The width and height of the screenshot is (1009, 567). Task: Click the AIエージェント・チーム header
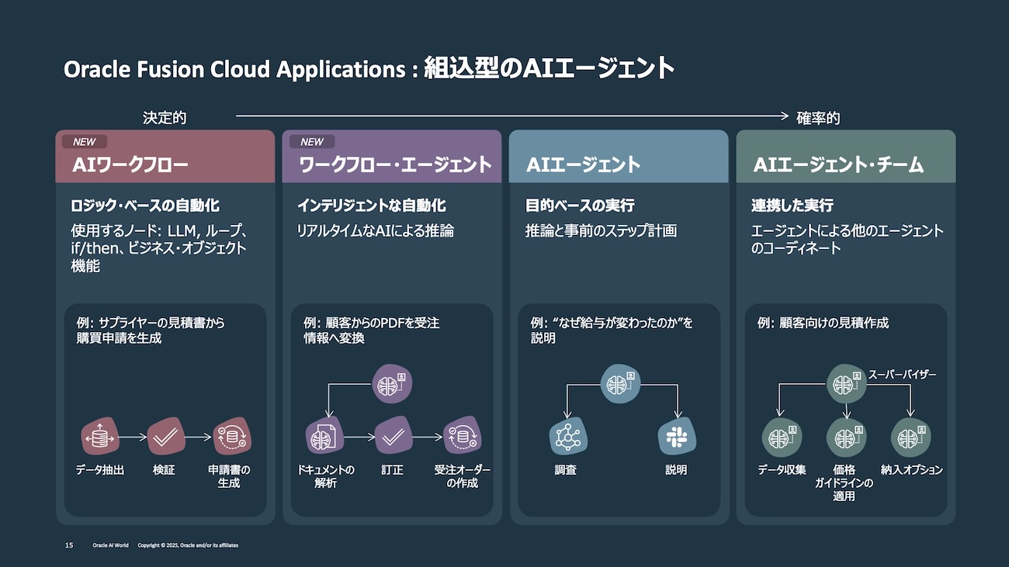point(845,164)
